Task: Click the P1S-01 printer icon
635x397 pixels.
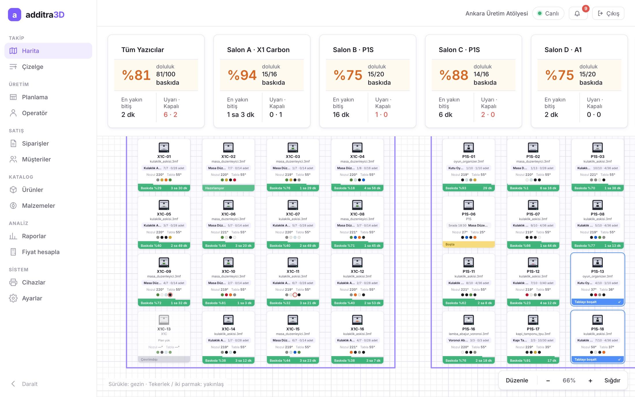Action: (468, 147)
